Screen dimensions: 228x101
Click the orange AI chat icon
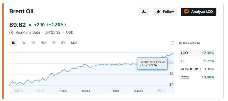click(187, 12)
